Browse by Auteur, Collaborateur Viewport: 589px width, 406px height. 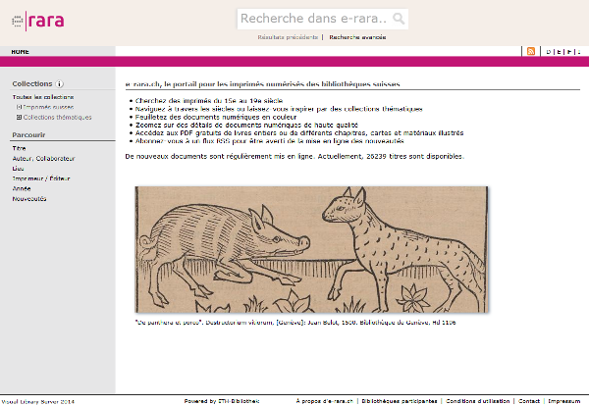[x=43, y=159]
